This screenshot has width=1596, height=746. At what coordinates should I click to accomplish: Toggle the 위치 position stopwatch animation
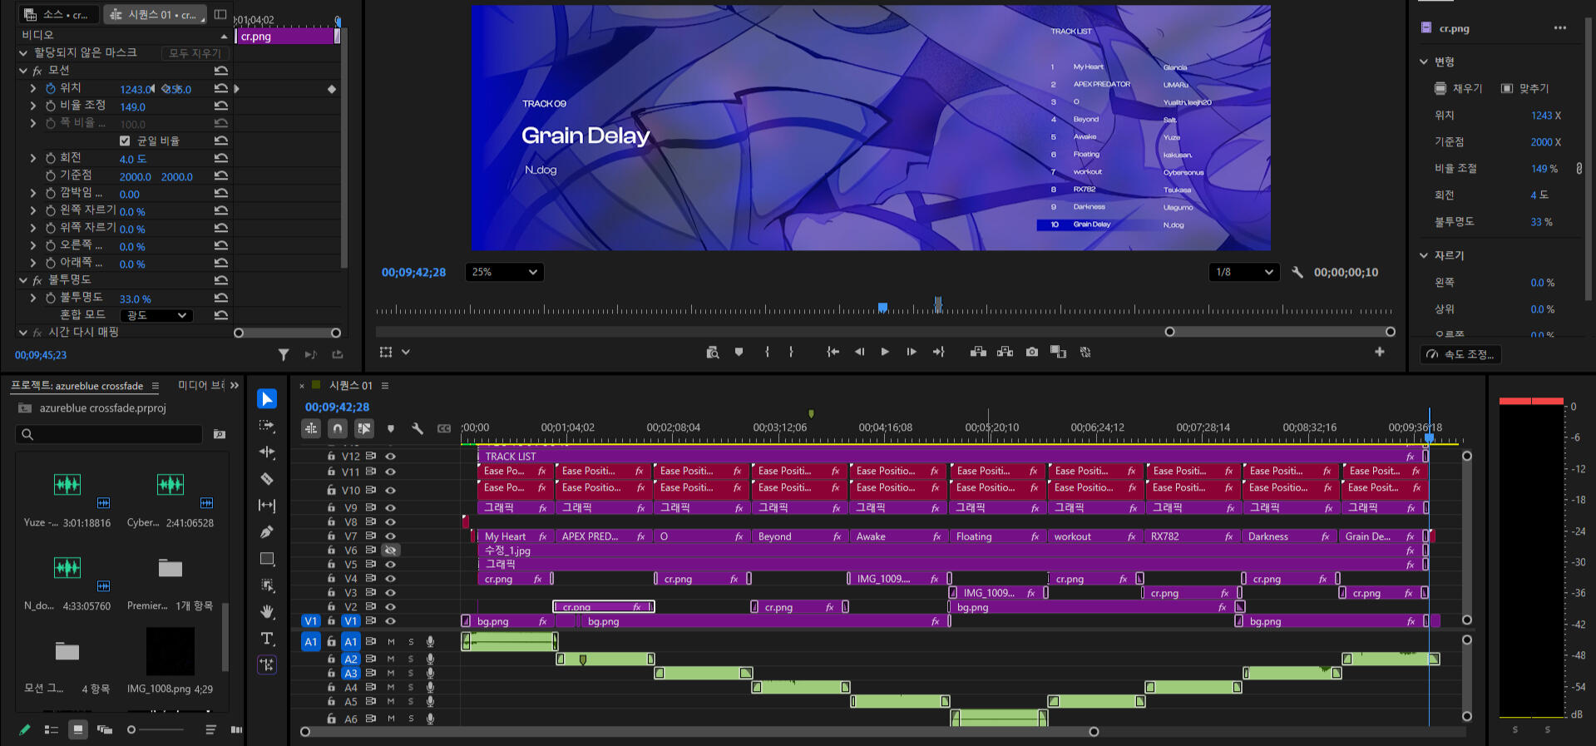click(x=51, y=88)
